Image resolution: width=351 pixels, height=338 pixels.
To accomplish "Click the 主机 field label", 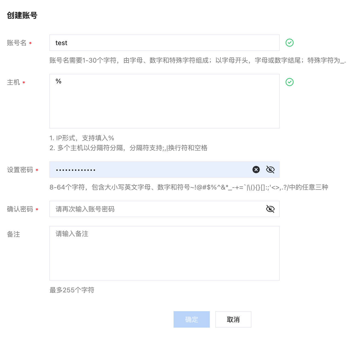I will tap(13, 82).
